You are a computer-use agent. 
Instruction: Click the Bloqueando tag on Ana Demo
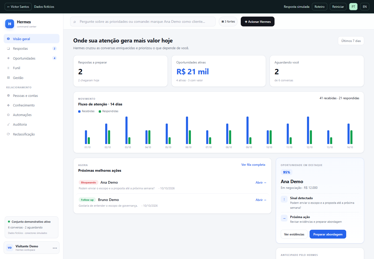click(x=88, y=183)
